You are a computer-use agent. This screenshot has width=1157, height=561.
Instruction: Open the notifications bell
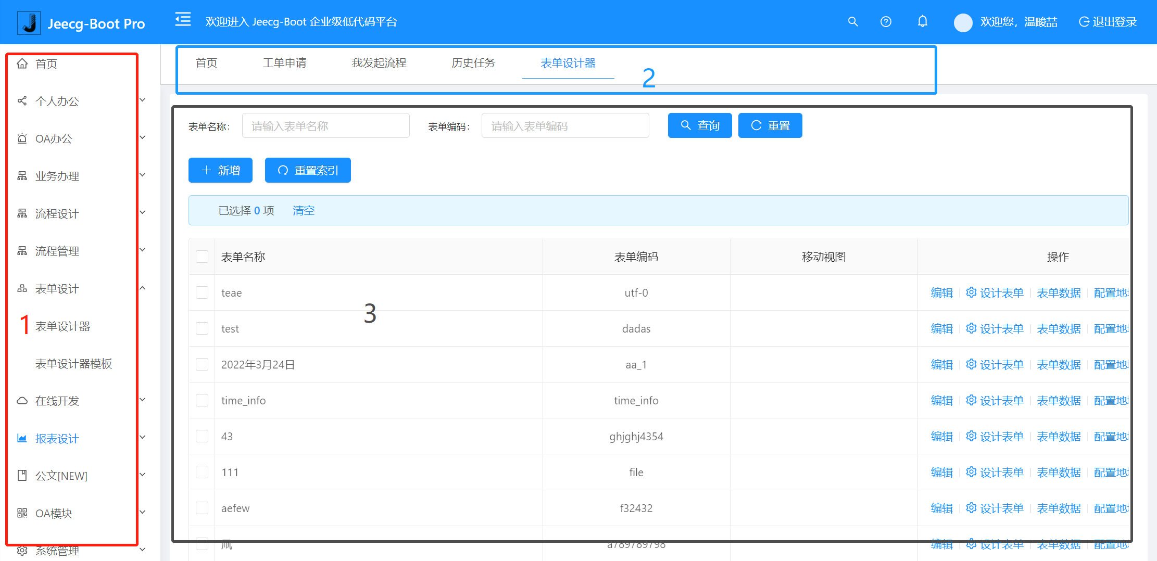(x=922, y=22)
